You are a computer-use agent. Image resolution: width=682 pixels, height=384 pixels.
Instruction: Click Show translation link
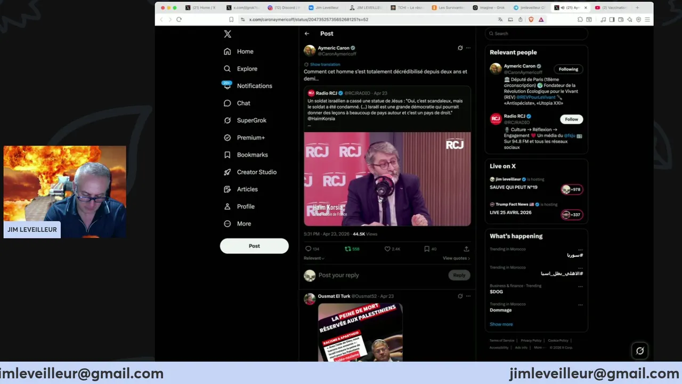[x=325, y=65]
